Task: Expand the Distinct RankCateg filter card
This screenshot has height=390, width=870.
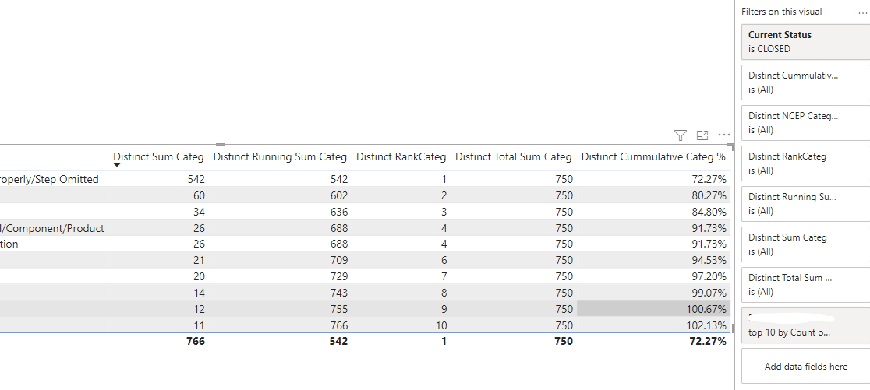Action: coord(806,163)
